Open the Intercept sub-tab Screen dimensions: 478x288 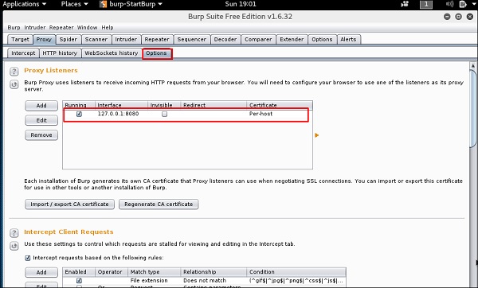(23, 53)
